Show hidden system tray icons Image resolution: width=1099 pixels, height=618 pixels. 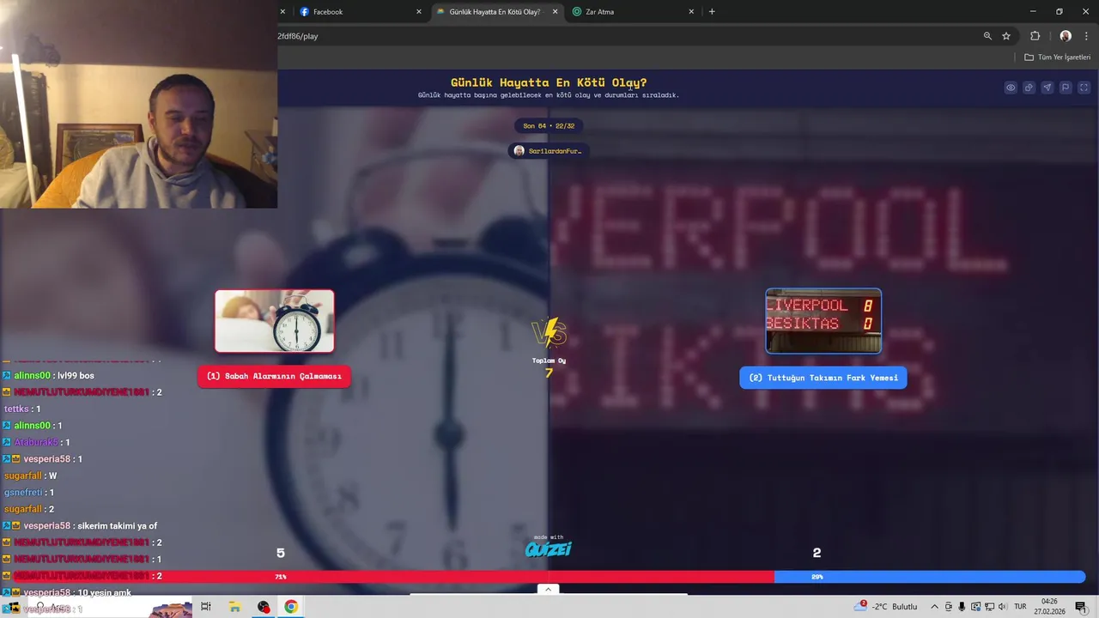click(934, 607)
